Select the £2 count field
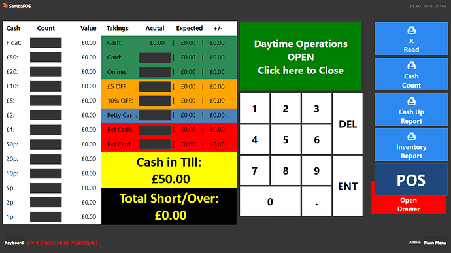The height and width of the screenshot is (253, 451). pos(46,115)
